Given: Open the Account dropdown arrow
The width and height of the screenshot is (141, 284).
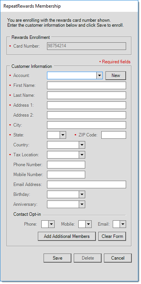Looking at the screenshot, I should pyautogui.click(x=99, y=75).
